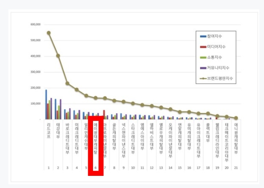Image resolution: width=264 pixels, height=188 pixels.
Task: Click the purple 커뮤니티지수 bar for 바로크레디트대부
Action: point(70,114)
